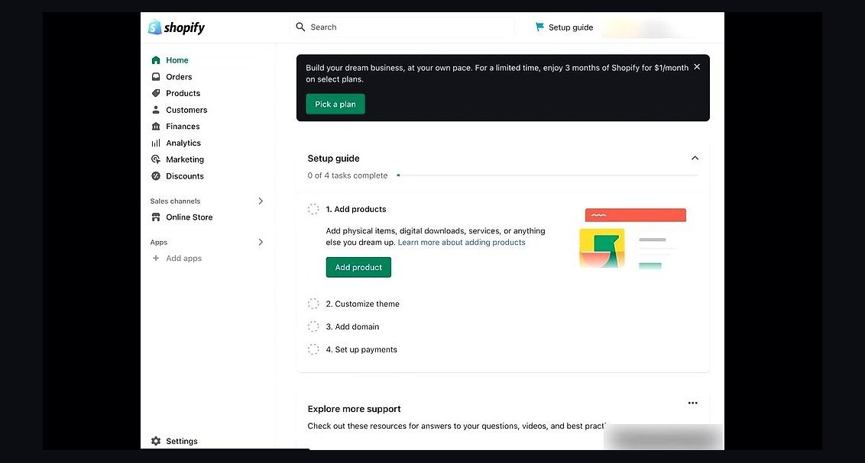Click the Analytics bar chart icon
The height and width of the screenshot is (463, 865).
coord(156,143)
